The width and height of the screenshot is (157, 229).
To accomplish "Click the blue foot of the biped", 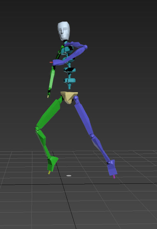I will tap(112, 168).
